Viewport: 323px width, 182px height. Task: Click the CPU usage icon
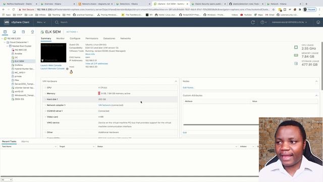pos(296,47)
